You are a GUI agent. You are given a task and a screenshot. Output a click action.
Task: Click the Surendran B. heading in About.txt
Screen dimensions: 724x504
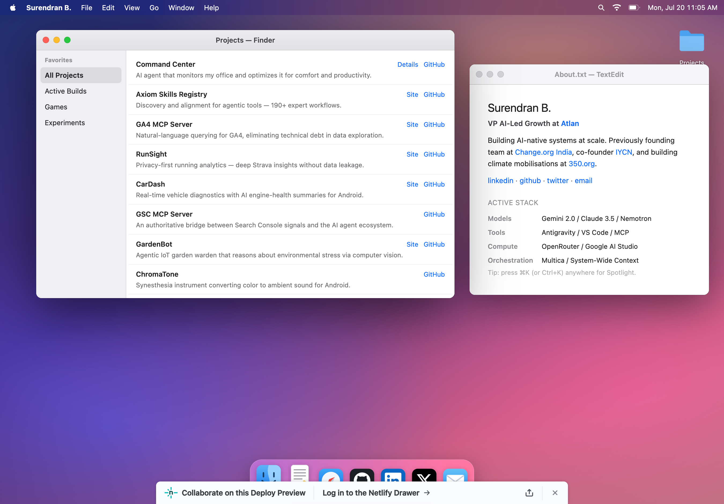pos(519,108)
